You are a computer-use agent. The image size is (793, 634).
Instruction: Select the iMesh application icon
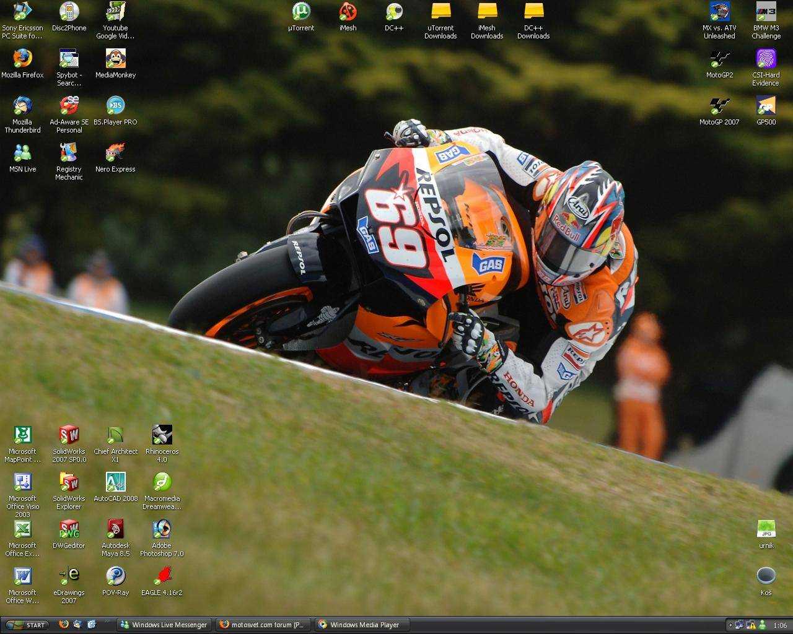click(348, 17)
